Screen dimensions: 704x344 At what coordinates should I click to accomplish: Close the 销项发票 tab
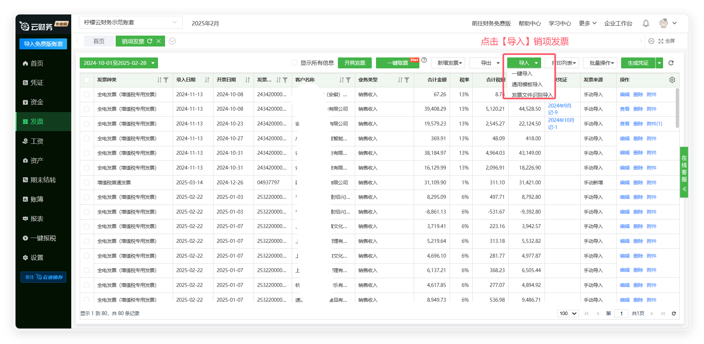(159, 41)
